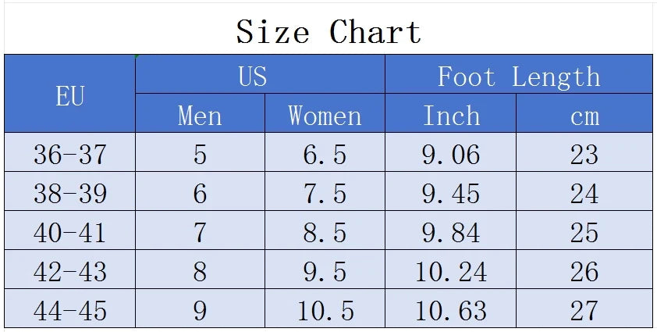
Task: Select the EU header cell
Action: [x=69, y=97]
